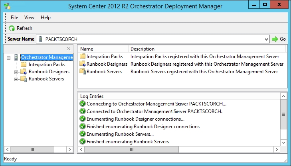Click the green Go arrow icon
Viewport: 291px width, 166px height.
coord(275,39)
